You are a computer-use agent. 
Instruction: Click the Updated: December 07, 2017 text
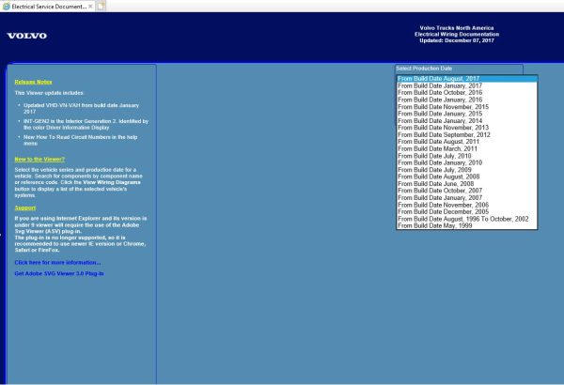click(457, 40)
